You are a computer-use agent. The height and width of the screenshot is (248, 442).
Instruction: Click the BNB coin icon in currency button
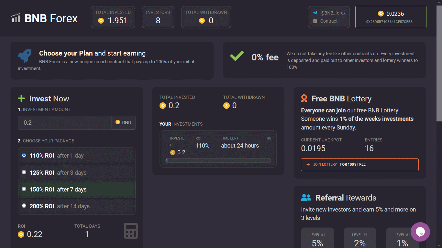click(x=118, y=122)
